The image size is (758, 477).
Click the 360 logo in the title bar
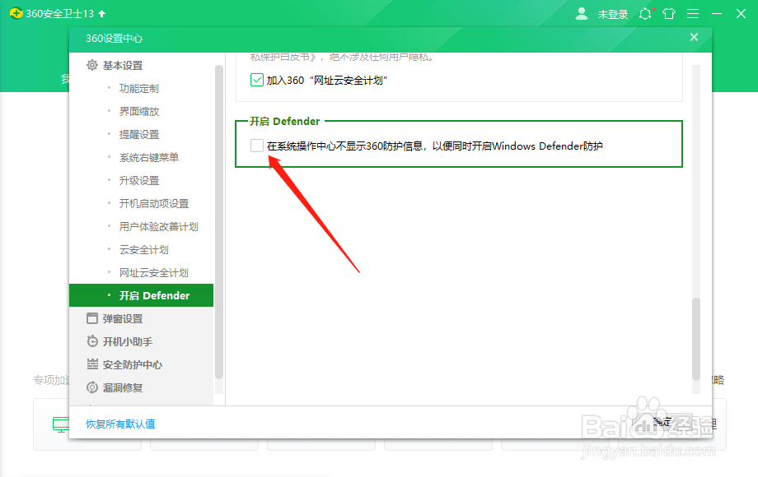tap(16, 13)
